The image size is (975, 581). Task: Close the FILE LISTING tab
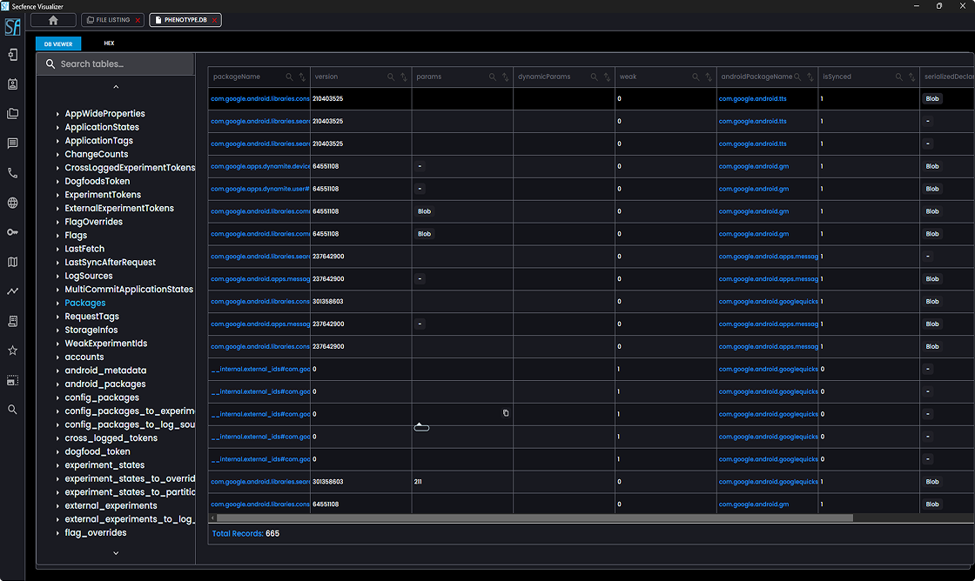(138, 20)
